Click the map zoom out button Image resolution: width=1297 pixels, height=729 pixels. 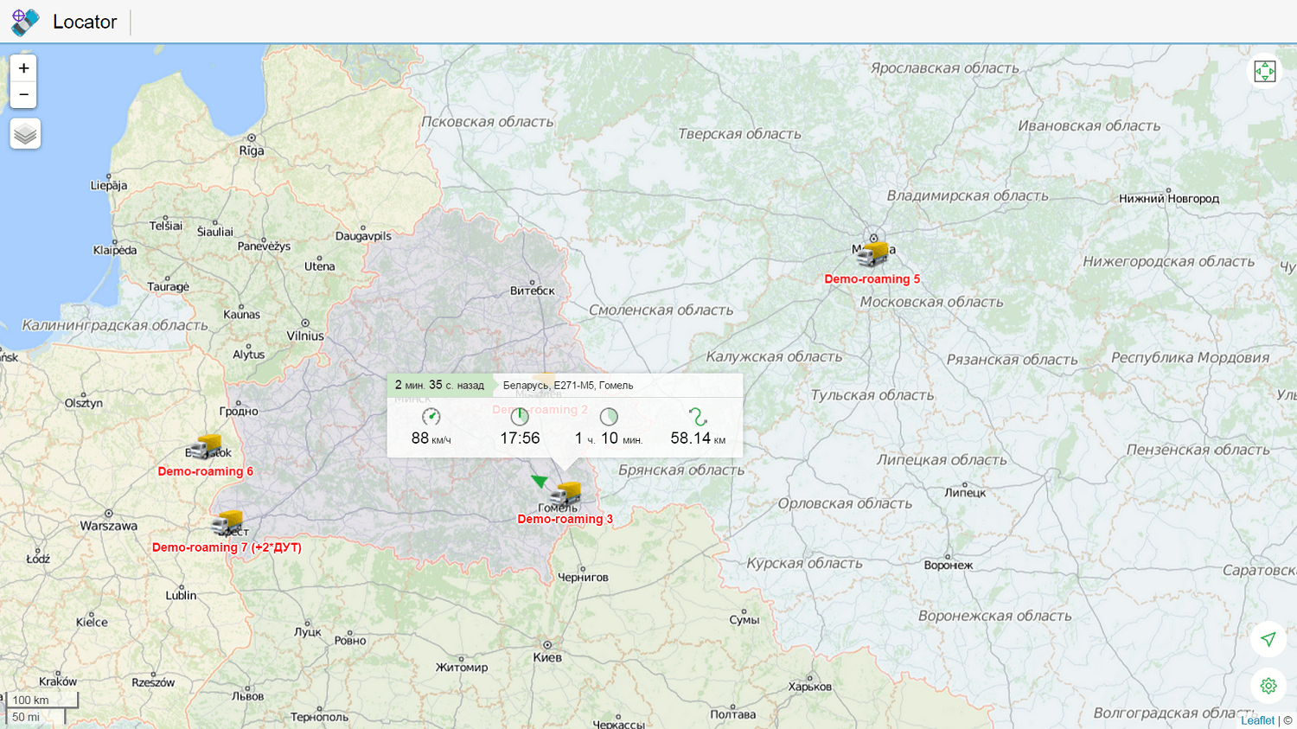(23, 94)
